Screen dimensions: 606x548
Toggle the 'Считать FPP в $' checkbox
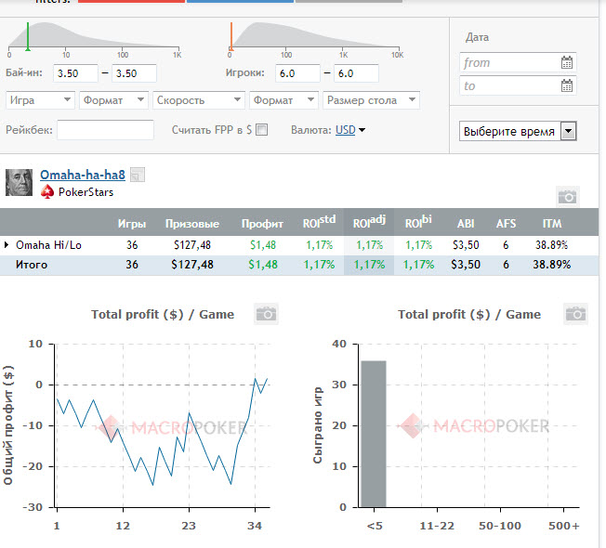[262, 130]
